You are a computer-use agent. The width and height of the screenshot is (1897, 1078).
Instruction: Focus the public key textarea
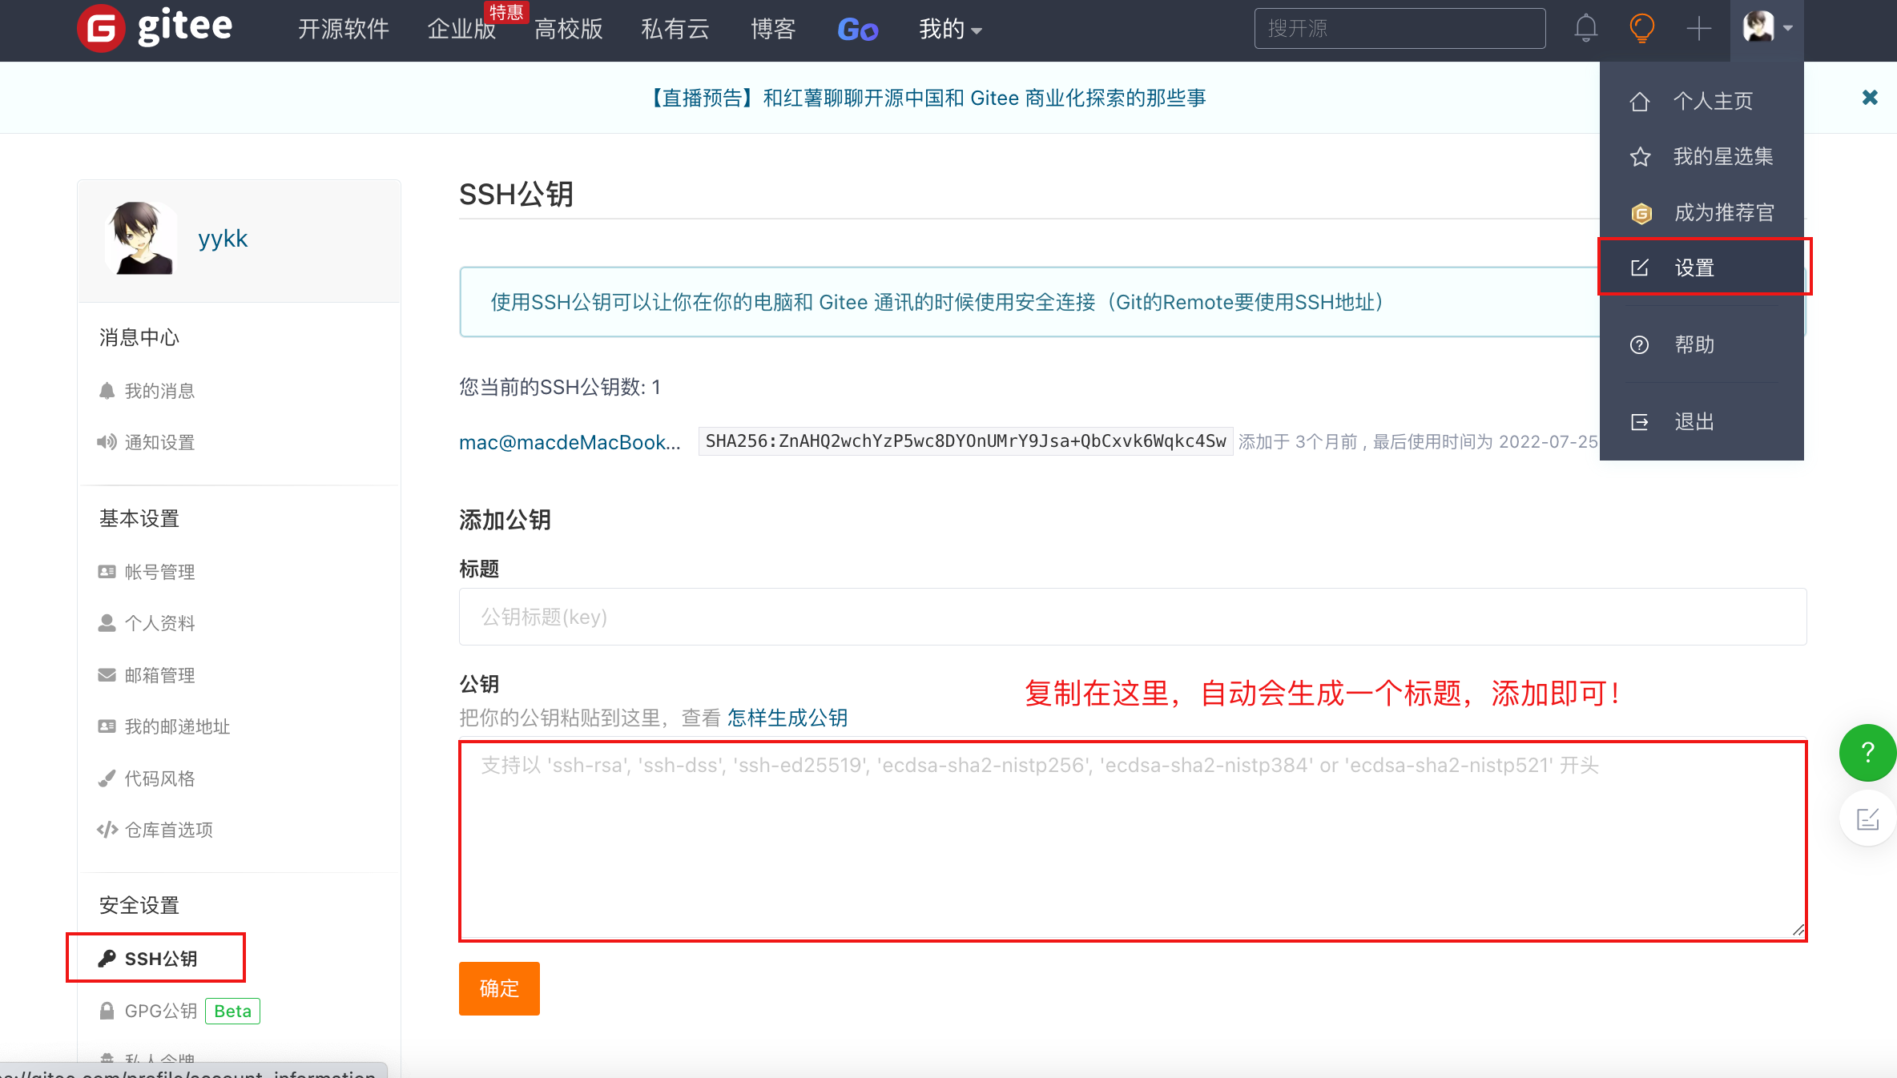1132,840
